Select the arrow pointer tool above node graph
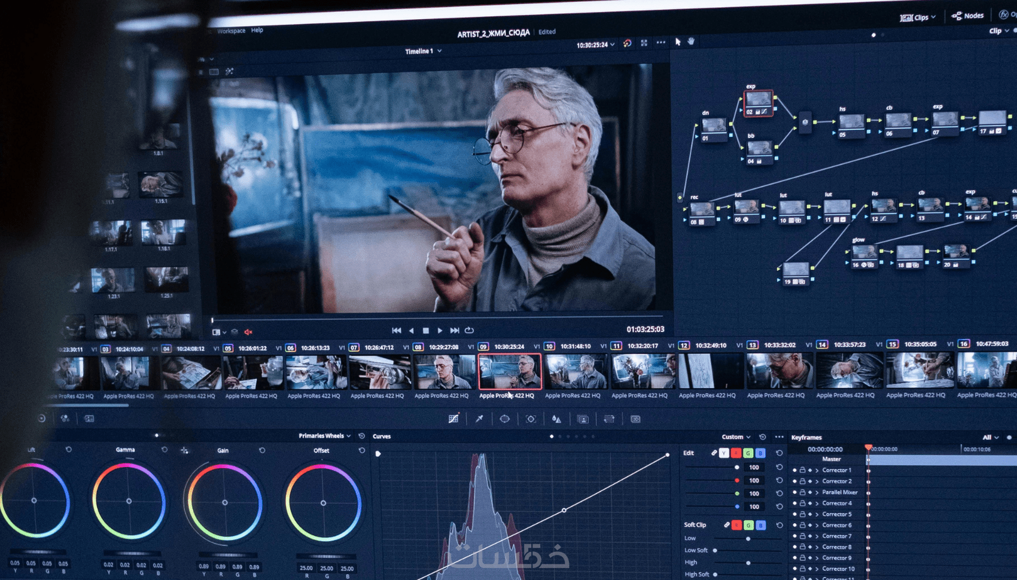This screenshot has height=580, width=1017. pyautogui.click(x=678, y=42)
